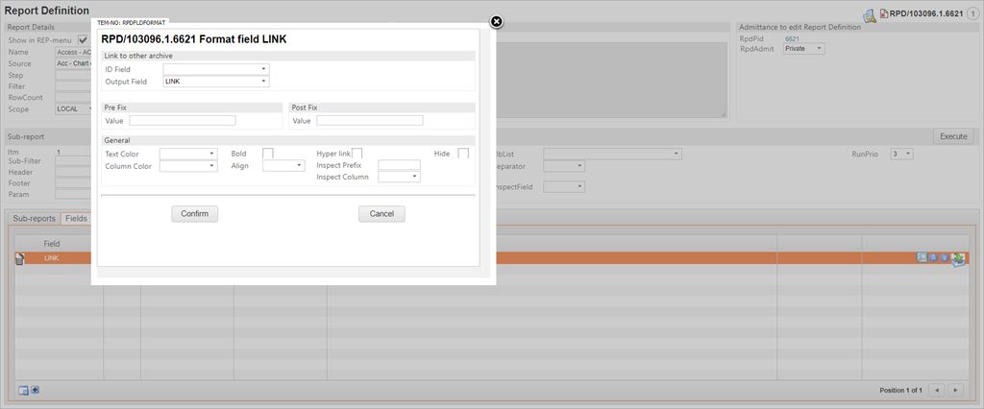This screenshot has width=984, height=409.
Task: Open the Text Color picker dropdown
Action: point(188,154)
